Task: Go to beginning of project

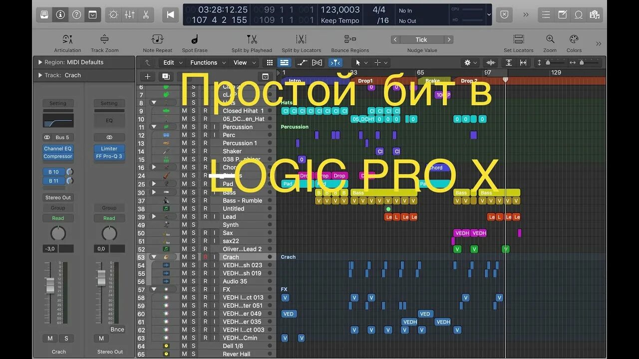Action: 170,14
